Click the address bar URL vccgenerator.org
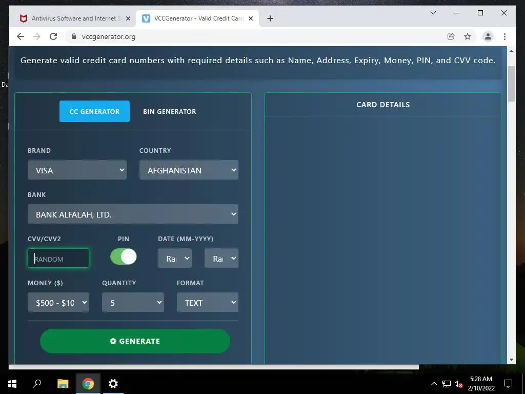Screen dimensions: 525x394 tap(109, 37)
